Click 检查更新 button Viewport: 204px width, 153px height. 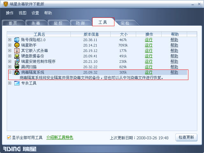click(x=186, y=137)
